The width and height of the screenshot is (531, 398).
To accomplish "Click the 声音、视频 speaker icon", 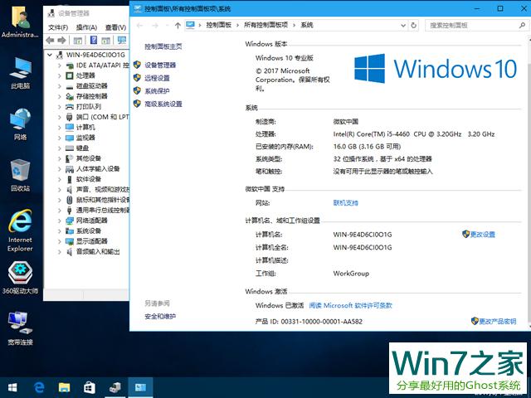I will coord(70,190).
